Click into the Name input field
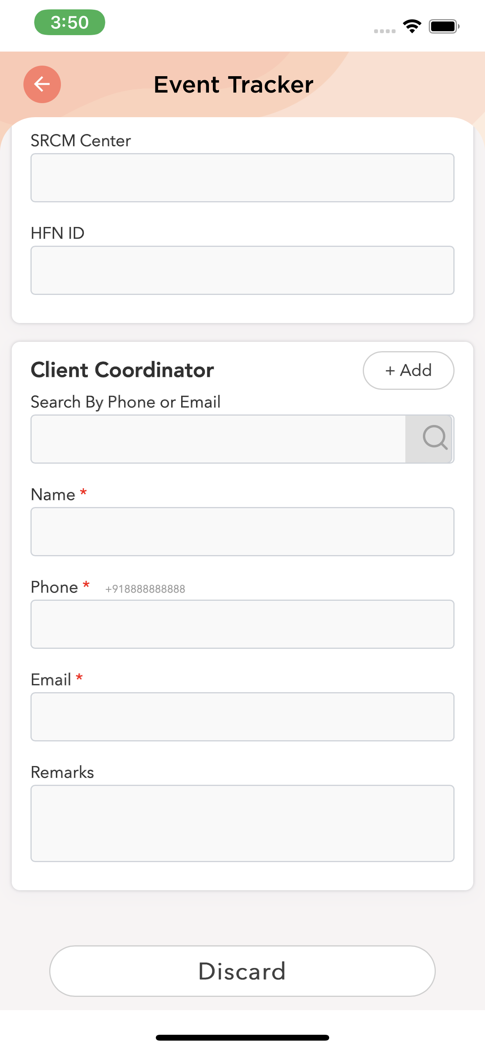The width and height of the screenshot is (485, 1050). (242, 532)
